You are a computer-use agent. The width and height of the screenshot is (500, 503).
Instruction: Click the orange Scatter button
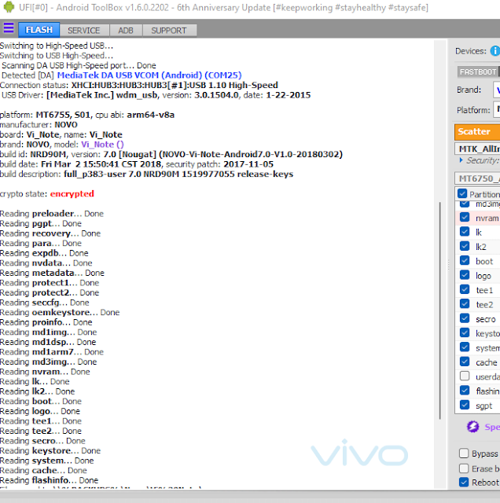(476, 131)
